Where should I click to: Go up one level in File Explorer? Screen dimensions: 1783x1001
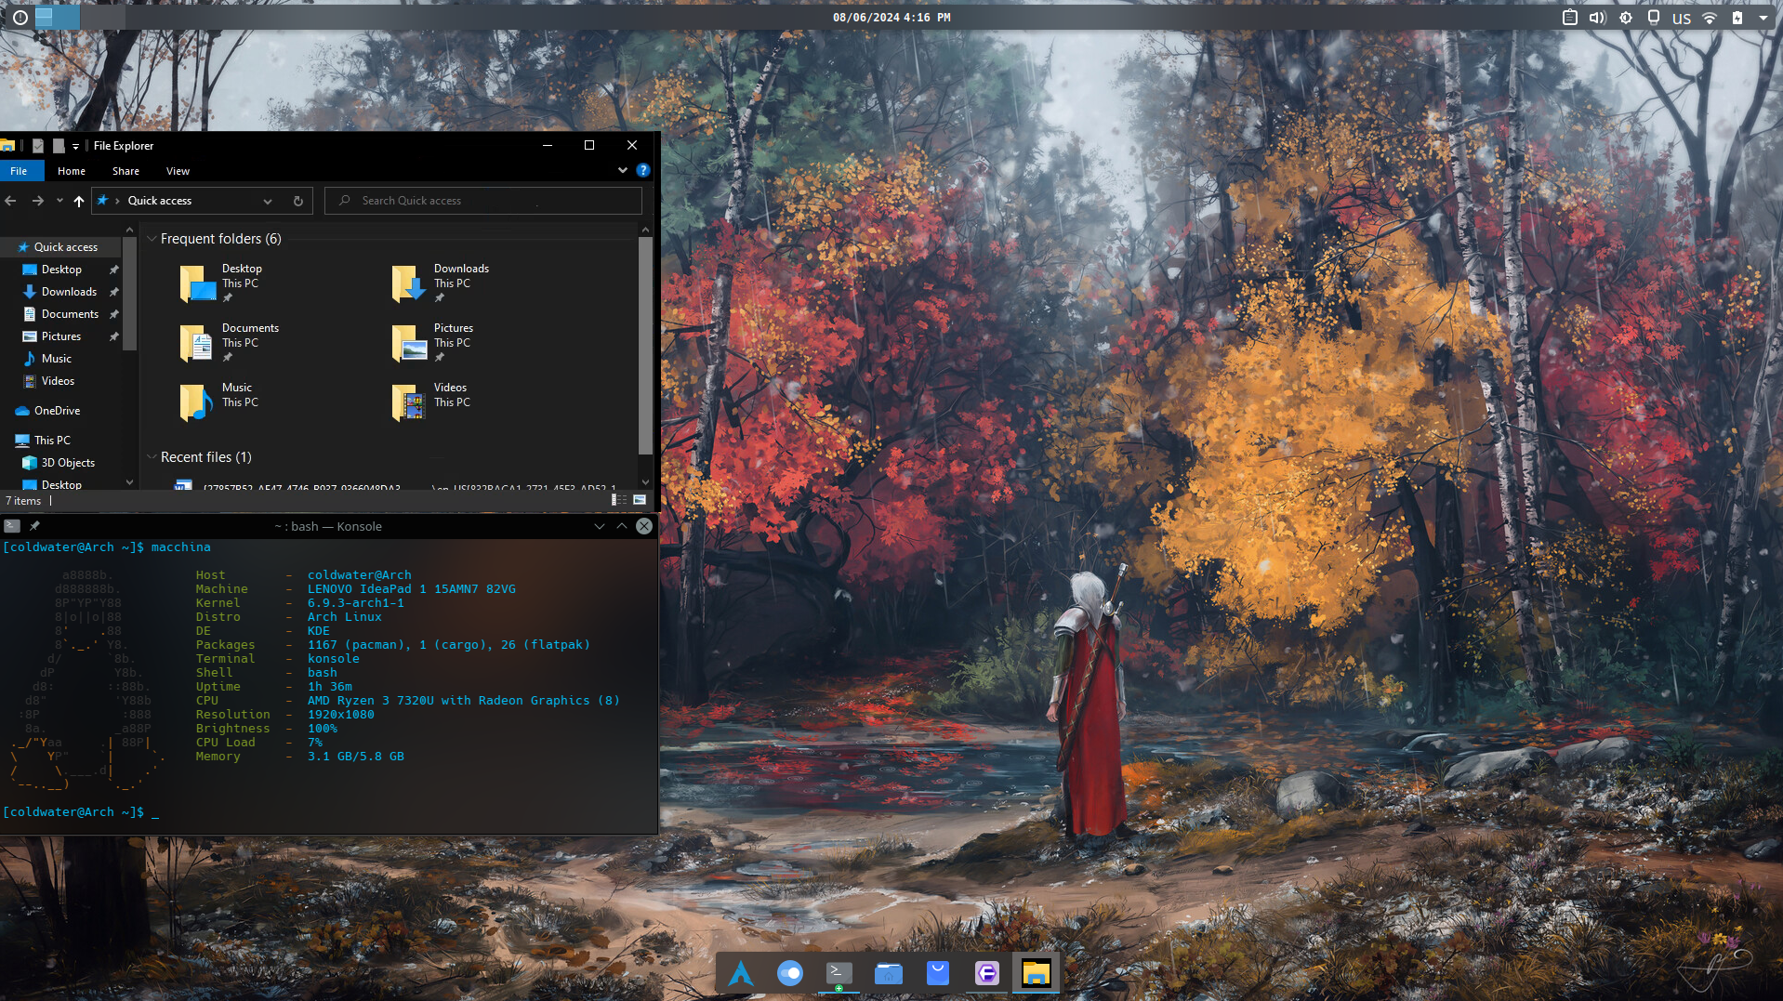(79, 201)
